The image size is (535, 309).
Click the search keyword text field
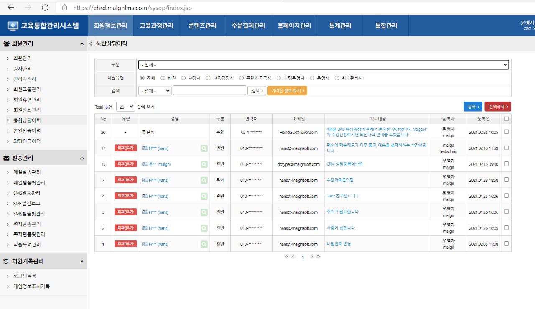209,90
